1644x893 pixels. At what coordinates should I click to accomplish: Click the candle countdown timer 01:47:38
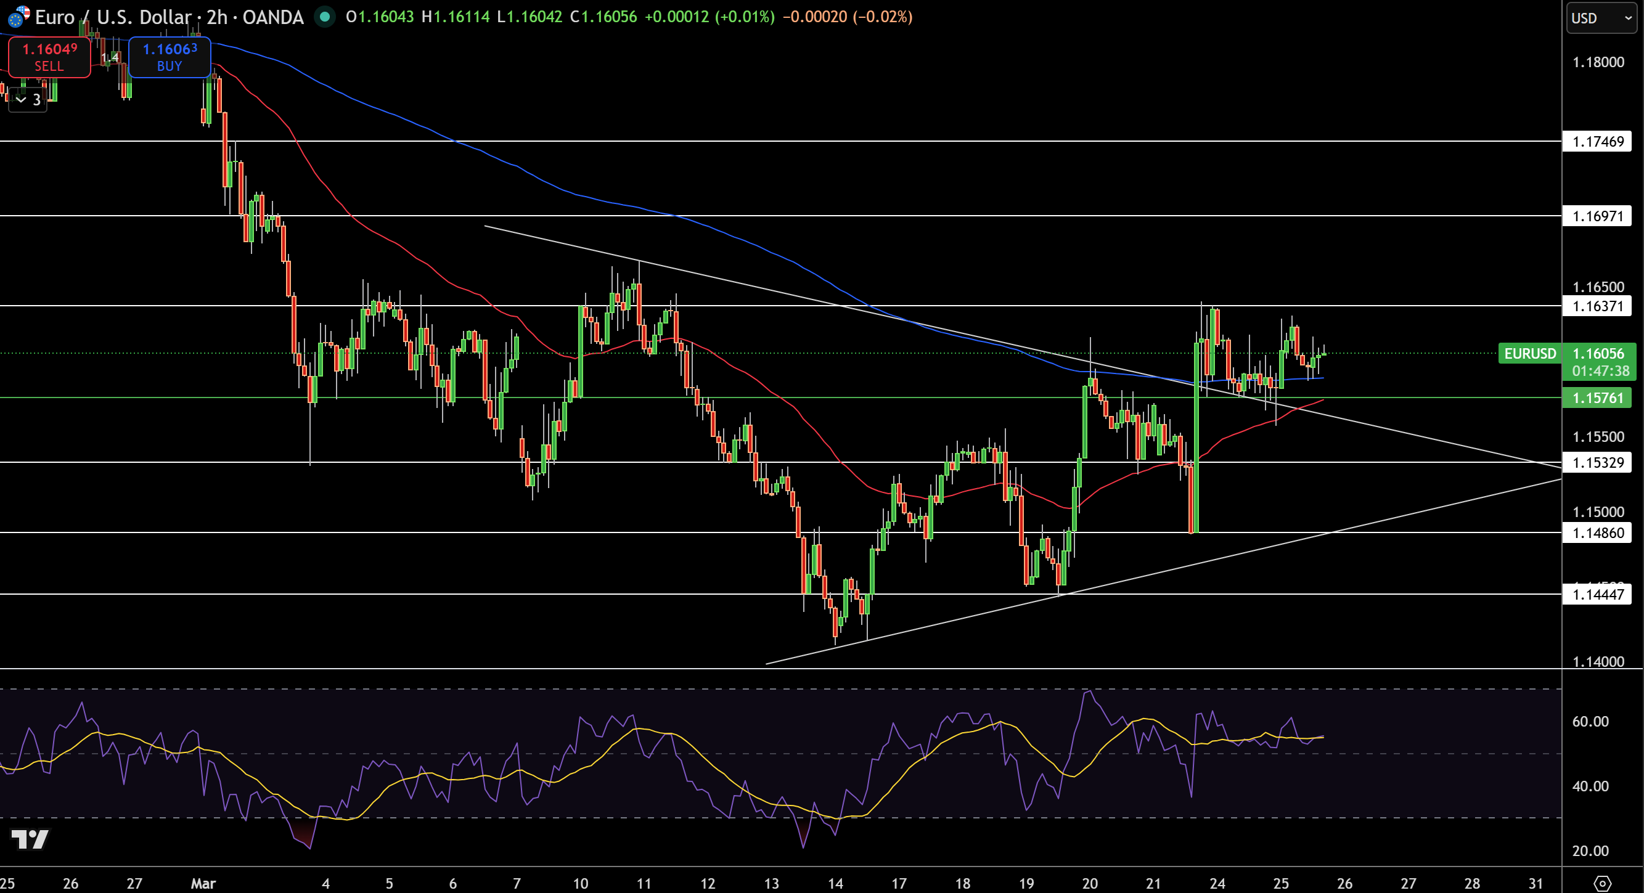(x=1600, y=371)
